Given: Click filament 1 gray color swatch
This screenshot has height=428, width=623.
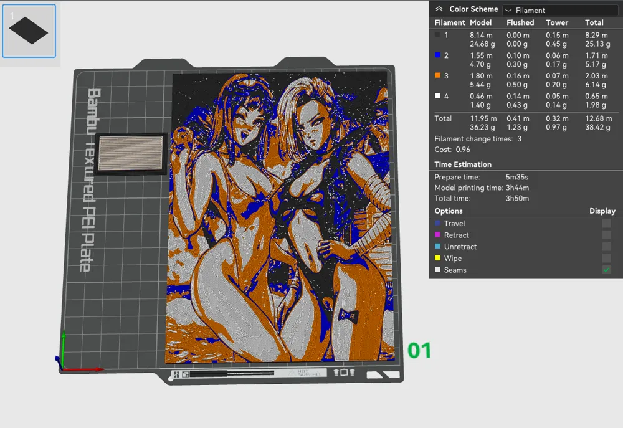Looking at the screenshot, I should 437,34.
